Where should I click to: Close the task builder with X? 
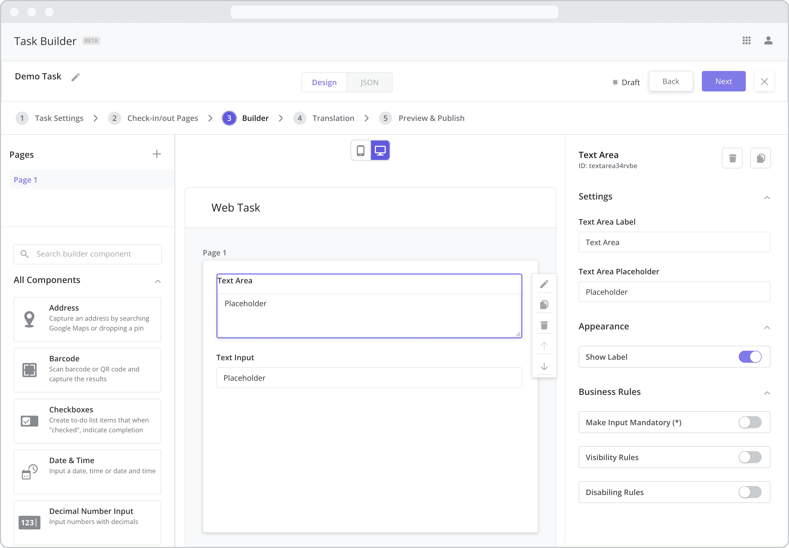pos(764,81)
